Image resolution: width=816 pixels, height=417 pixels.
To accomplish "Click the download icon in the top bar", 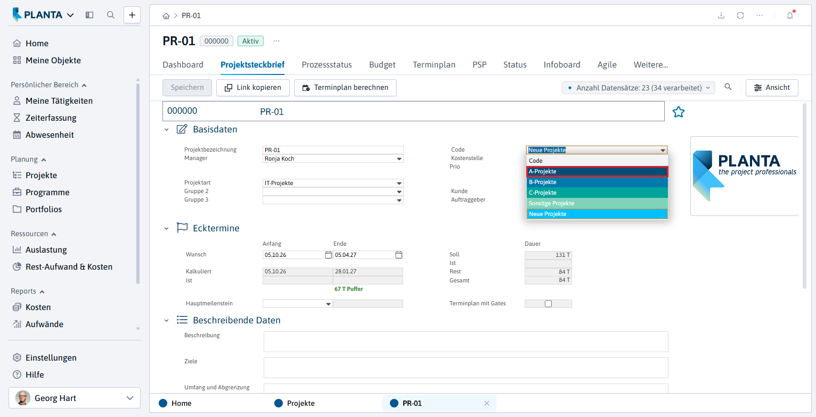I will [x=721, y=15].
